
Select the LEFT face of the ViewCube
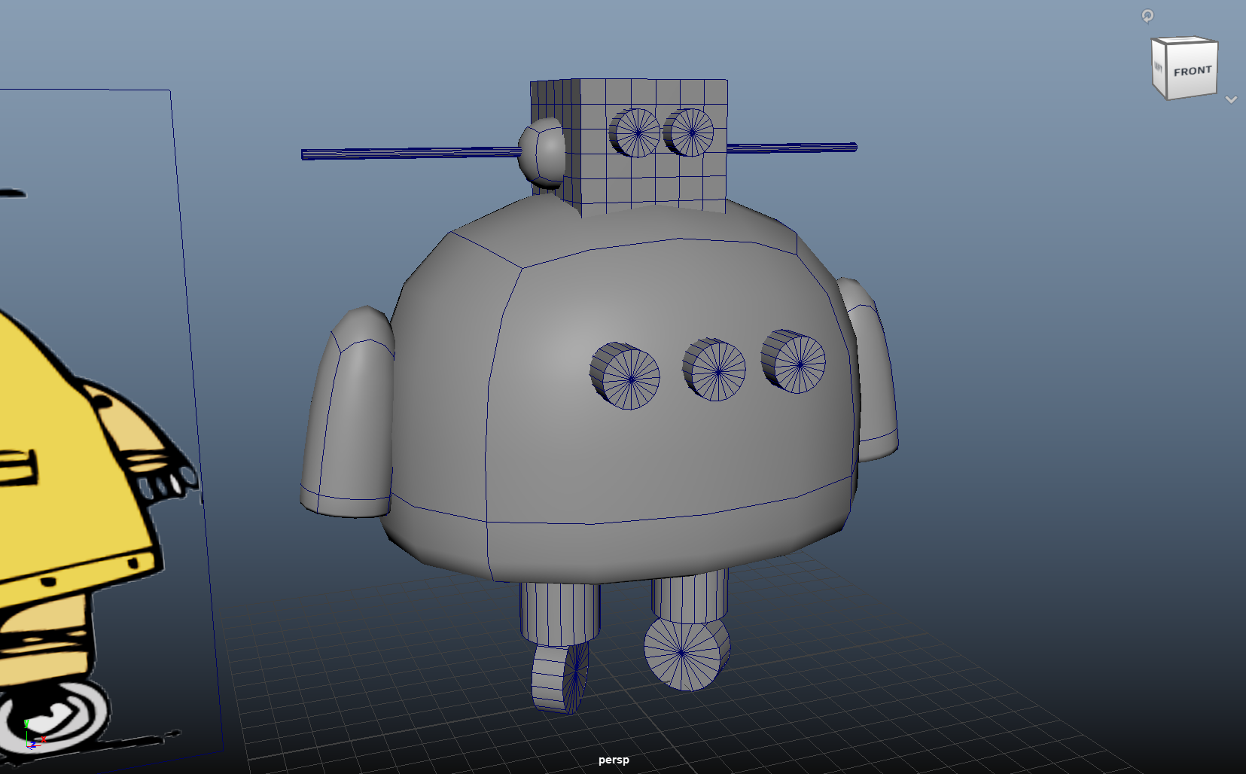(1158, 68)
